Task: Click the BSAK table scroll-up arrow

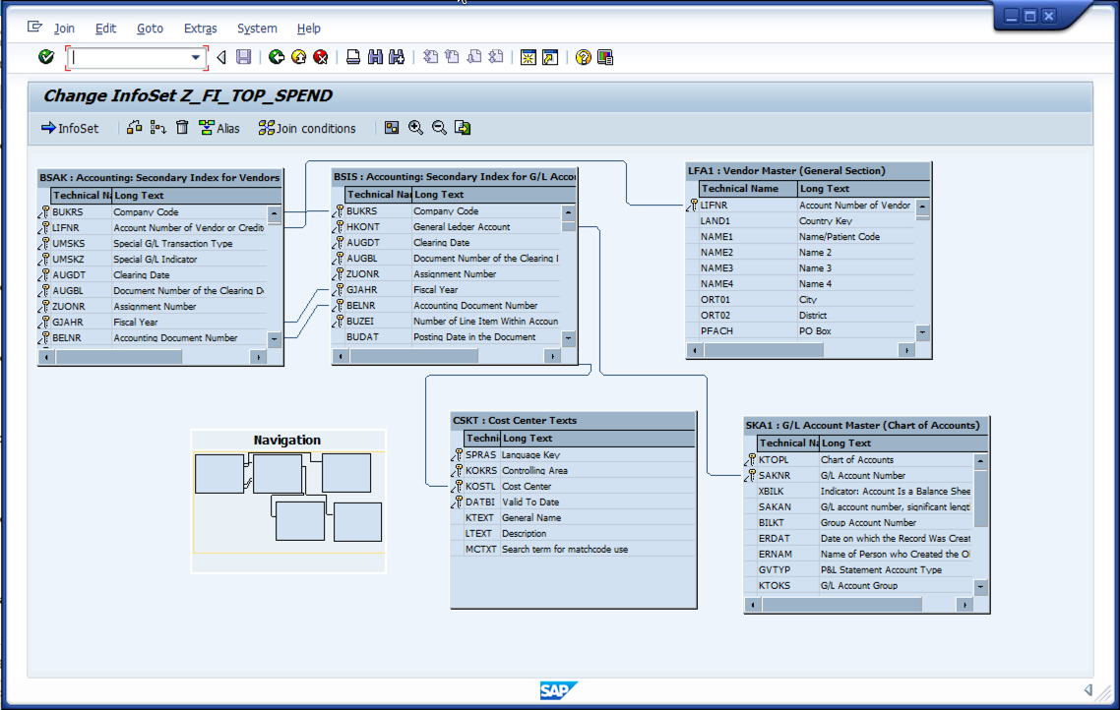Action: click(275, 213)
